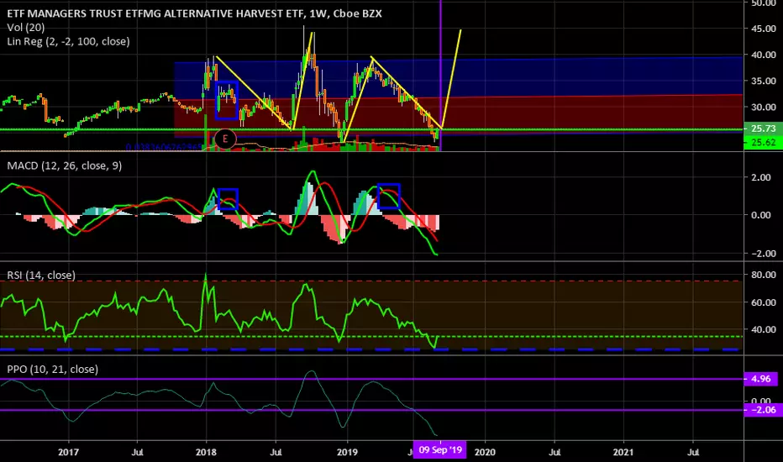Click the 60.00 value on RSI scale

point(764,302)
